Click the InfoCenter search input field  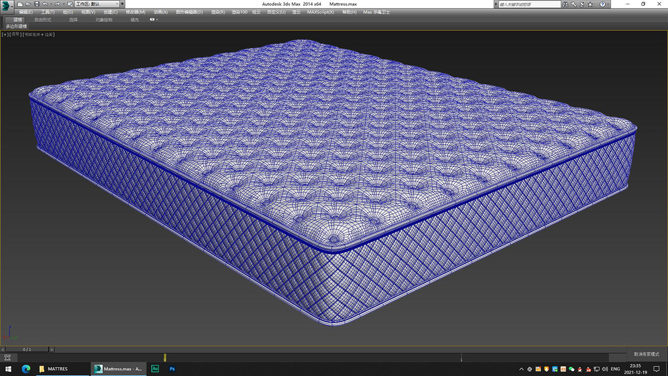(x=529, y=4)
